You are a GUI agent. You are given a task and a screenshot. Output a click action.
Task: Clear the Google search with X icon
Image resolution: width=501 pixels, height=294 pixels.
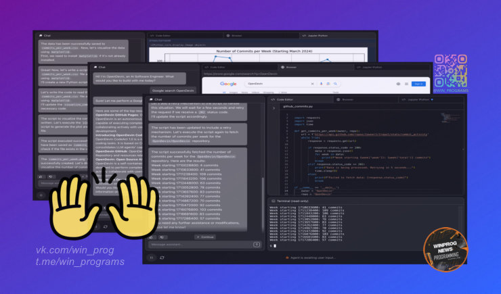click(312, 84)
